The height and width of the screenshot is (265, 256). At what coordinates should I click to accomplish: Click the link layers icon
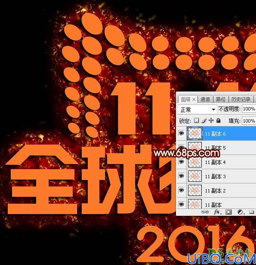tap(205, 212)
